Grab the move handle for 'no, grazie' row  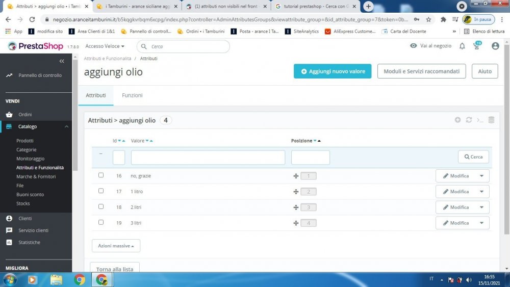click(296, 176)
